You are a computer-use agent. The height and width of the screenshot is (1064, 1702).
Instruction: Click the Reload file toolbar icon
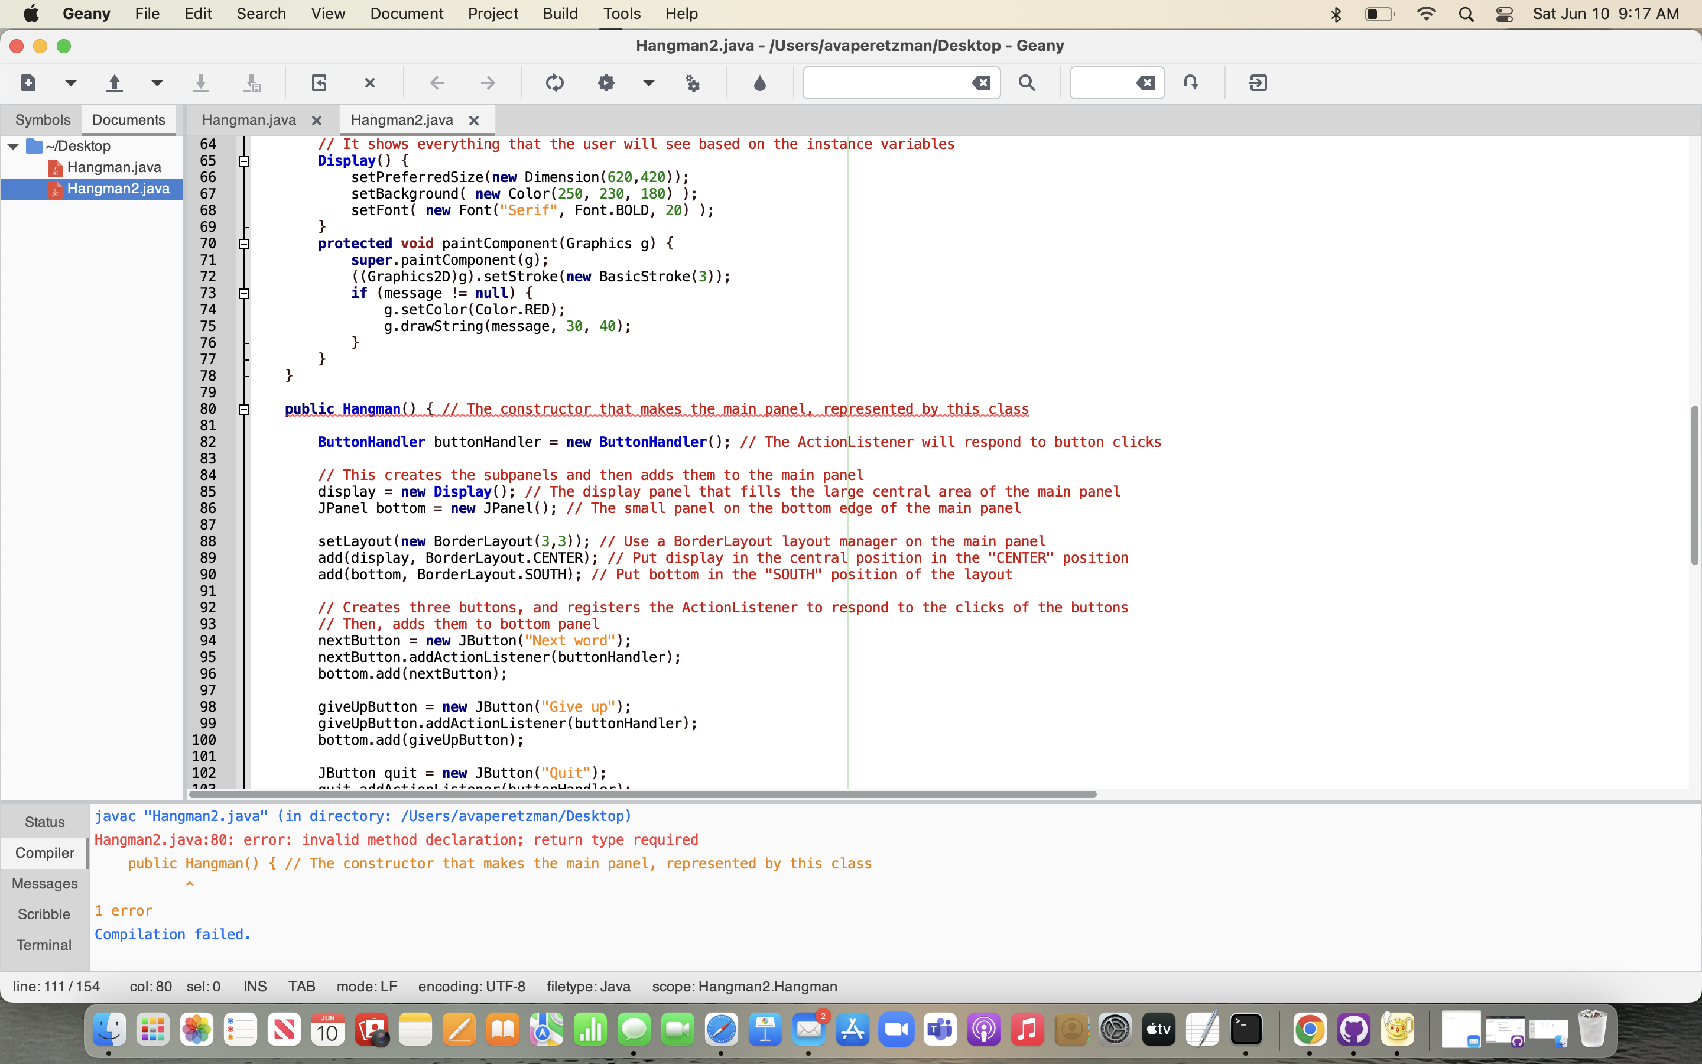coord(319,83)
